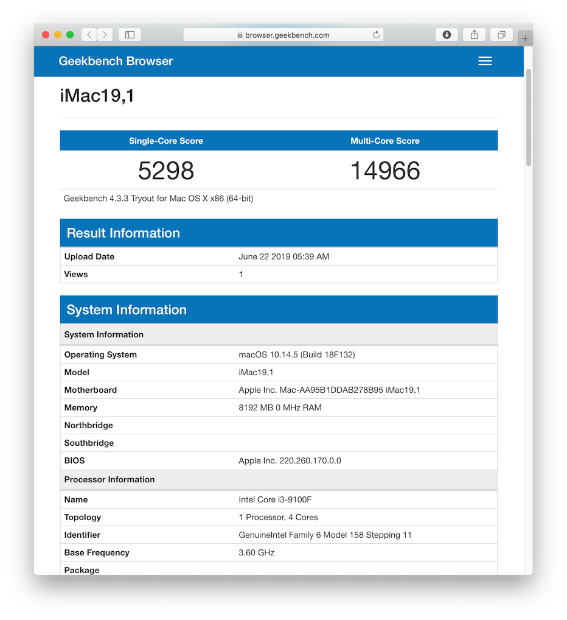This screenshot has width=567, height=620.
Task: Click the Single-Core Score header
Action: pyautogui.click(x=166, y=141)
